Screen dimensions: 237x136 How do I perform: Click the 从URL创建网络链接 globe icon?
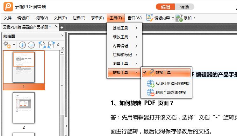click(151, 83)
